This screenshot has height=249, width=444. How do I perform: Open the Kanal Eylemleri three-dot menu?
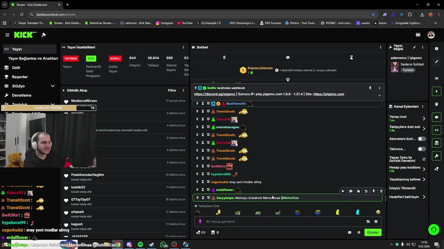point(422,107)
